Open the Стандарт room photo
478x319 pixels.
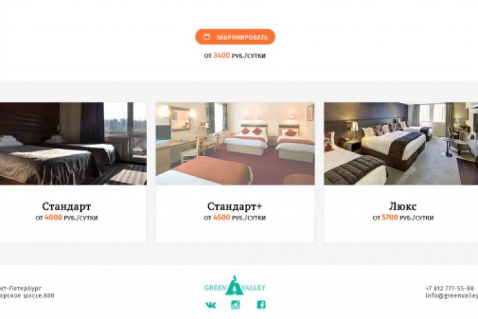tap(73, 144)
